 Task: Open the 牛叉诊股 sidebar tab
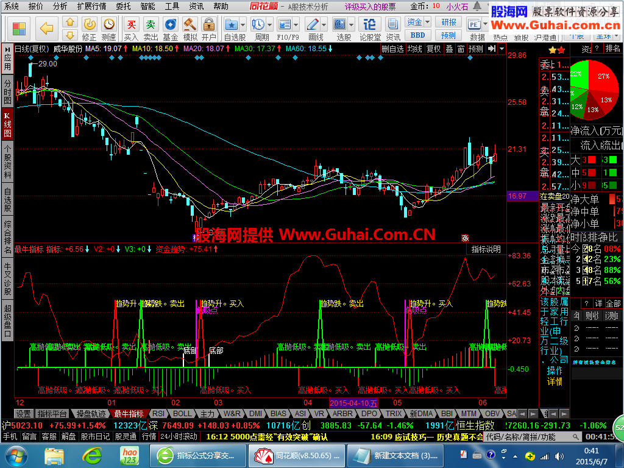(7, 278)
